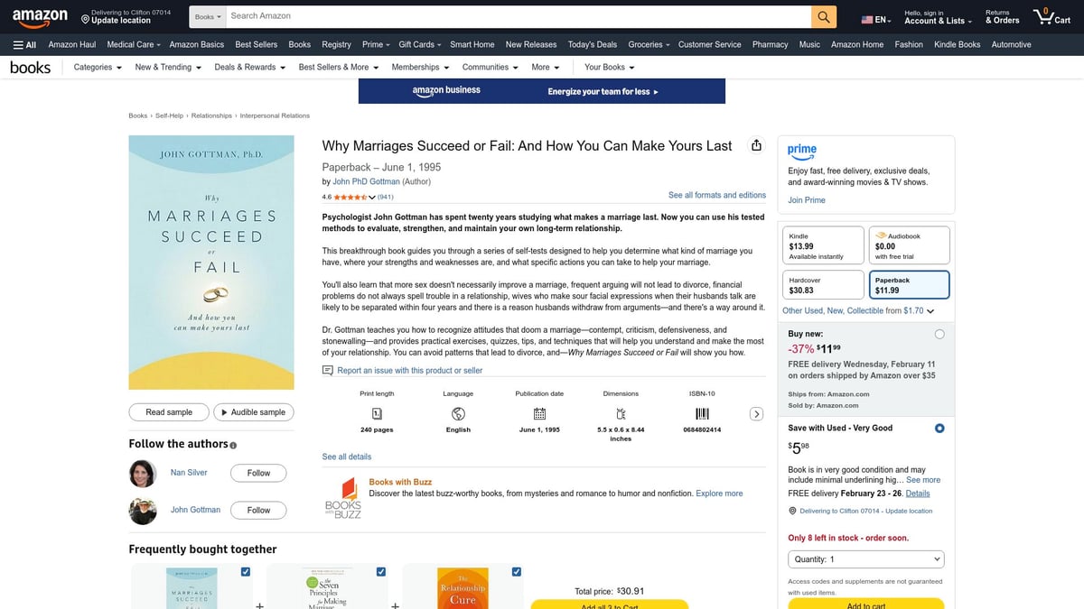Open the All hamburger menu
The height and width of the screenshot is (609, 1084).
click(24, 44)
